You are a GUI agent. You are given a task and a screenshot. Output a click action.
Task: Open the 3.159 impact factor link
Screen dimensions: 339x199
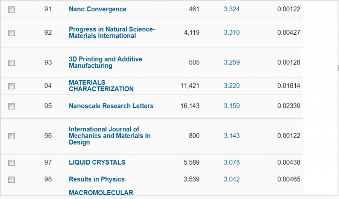pyautogui.click(x=232, y=106)
